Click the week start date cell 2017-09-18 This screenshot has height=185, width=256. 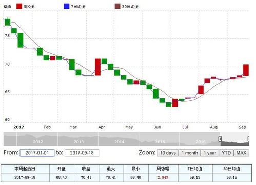[x=25, y=177]
